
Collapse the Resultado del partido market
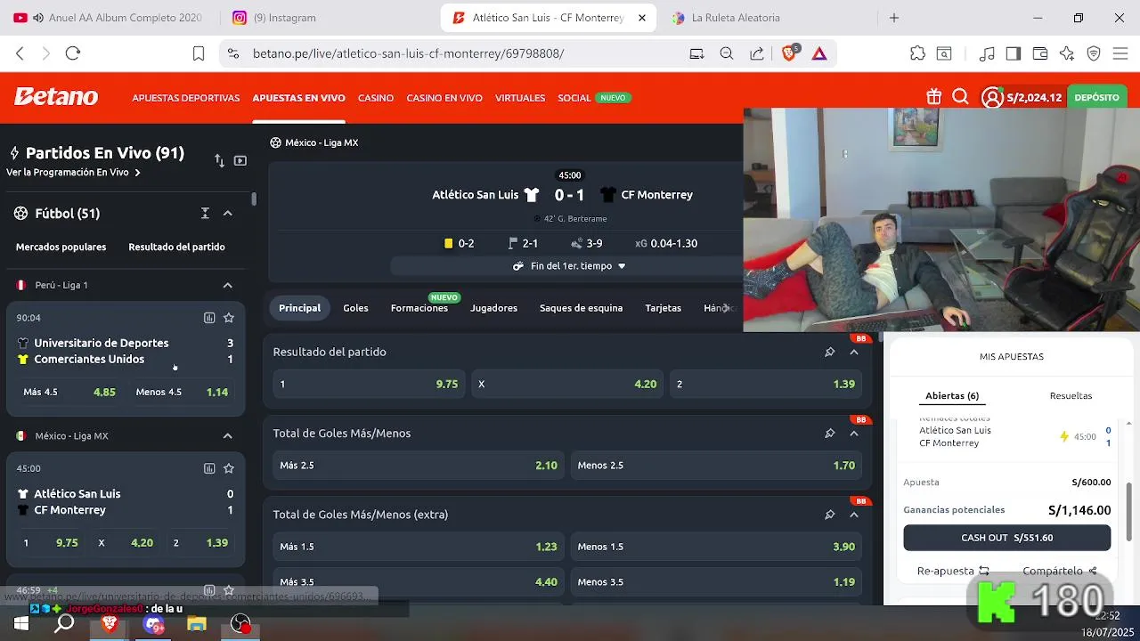click(x=854, y=352)
